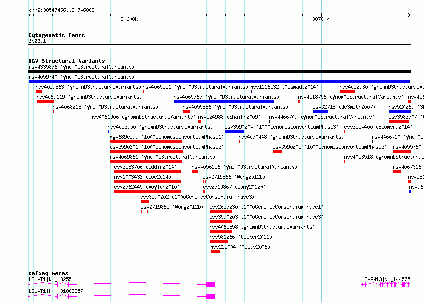
Task: Click esv3590203 variant label
Action: click(x=266, y=217)
